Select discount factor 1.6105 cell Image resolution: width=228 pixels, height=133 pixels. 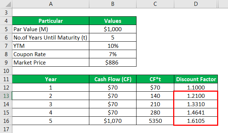196,121
